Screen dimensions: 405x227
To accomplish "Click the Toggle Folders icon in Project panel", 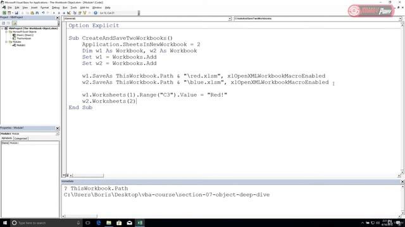I will [x=14, y=23].
